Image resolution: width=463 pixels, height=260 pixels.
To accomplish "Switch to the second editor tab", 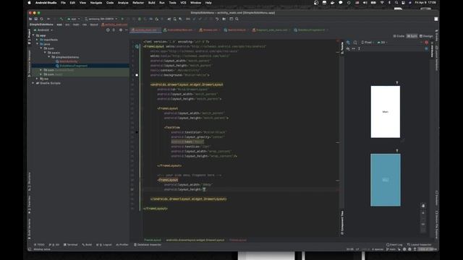I will 179,30.
